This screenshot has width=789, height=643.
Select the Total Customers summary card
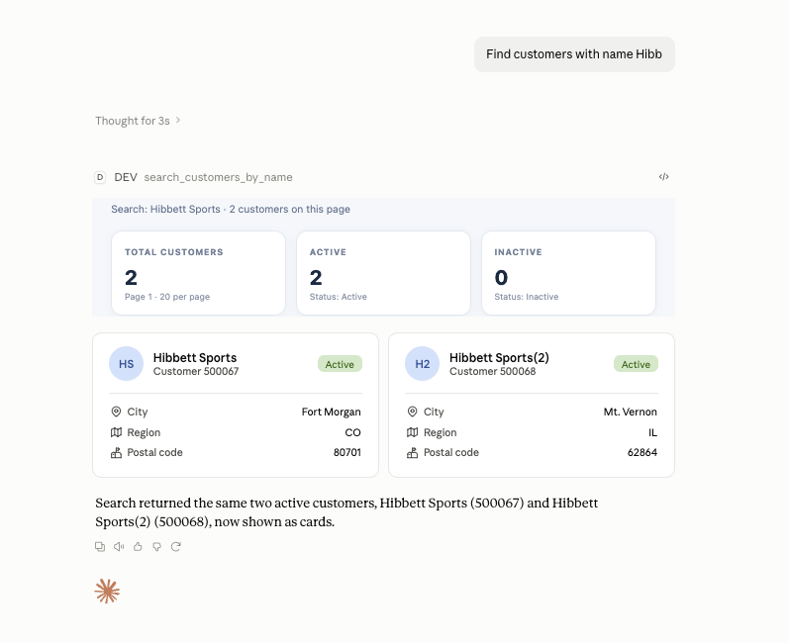pyautogui.click(x=198, y=273)
